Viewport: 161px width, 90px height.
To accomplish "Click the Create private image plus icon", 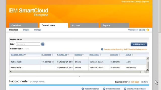I will (125, 89).
